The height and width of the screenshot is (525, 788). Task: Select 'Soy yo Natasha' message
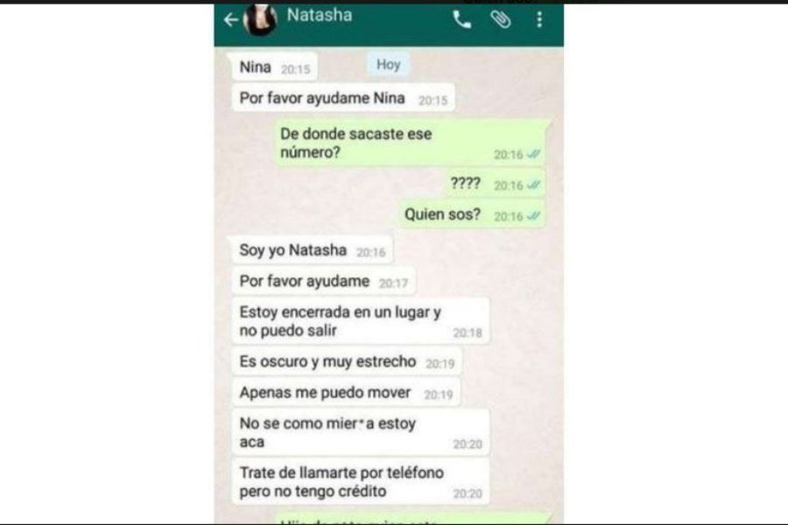click(x=312, y=250)
